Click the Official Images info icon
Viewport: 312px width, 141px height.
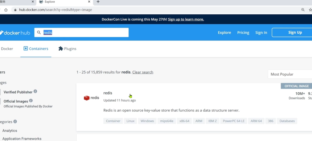pyautogui.click(x=31, y=101)
